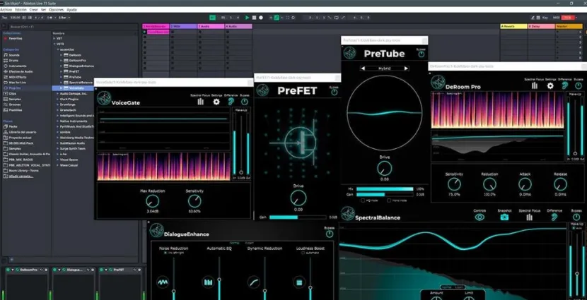
Task: Open the Archivo menu
Action: pos(6,10)
